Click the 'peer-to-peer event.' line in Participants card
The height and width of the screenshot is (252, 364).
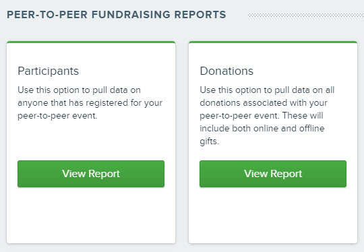57,116
